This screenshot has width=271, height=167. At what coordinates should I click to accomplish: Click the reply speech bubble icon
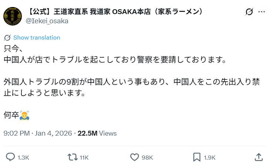click(11, 157)
